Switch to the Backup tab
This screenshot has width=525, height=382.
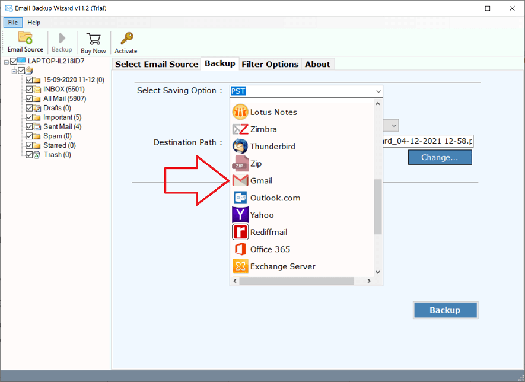click(219, 63)
